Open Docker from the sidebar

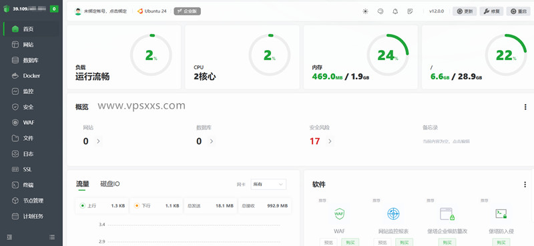coord(31,76)
